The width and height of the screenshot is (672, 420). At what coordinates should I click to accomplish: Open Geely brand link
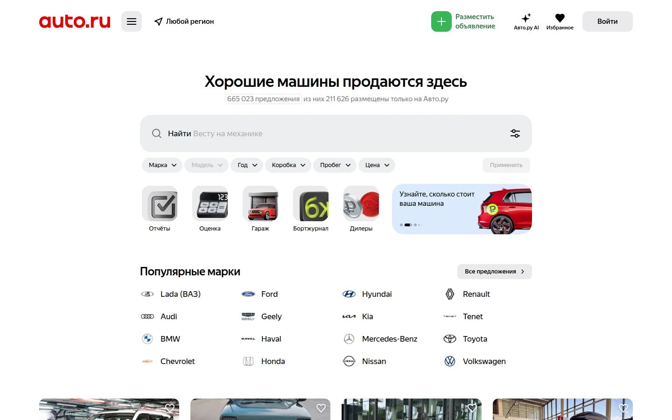pos(271,316)
